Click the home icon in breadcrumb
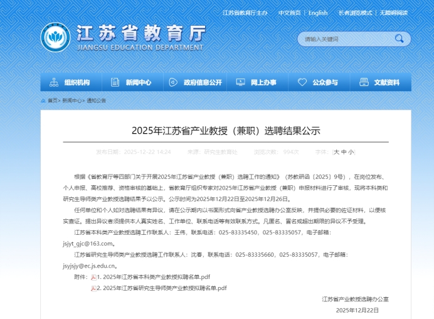The image size is (434, 319). [x=43, y=100]
